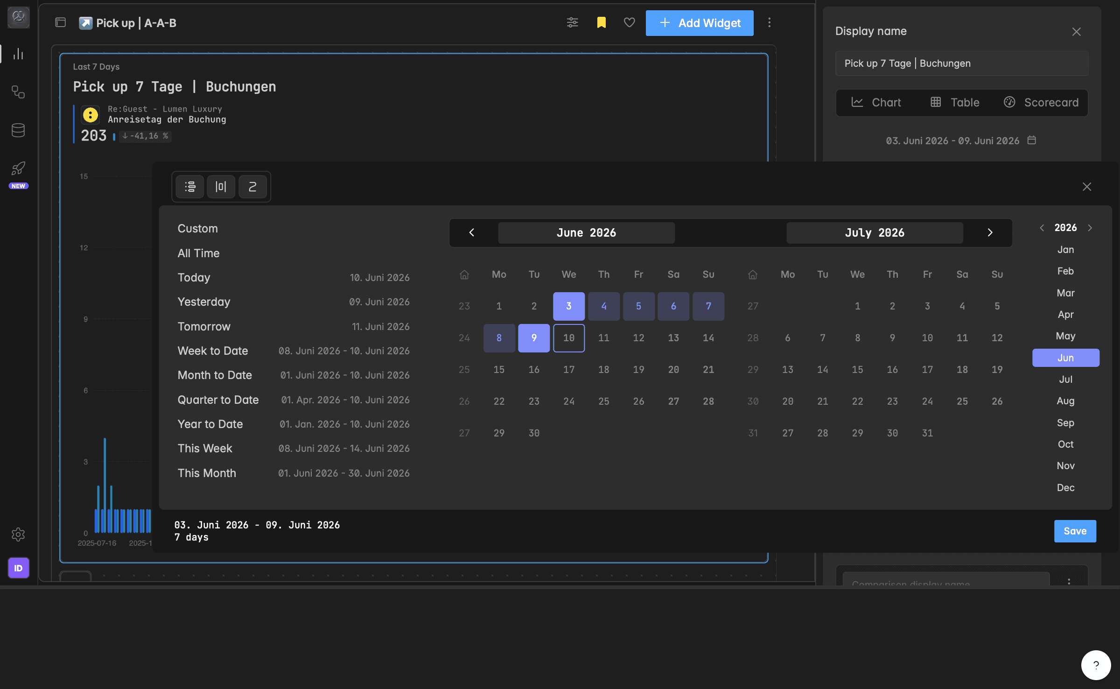This screenshot has height=689, width=1120.
Task: Click the -41,16 % change badge
Action: click(x=145, y=136)
